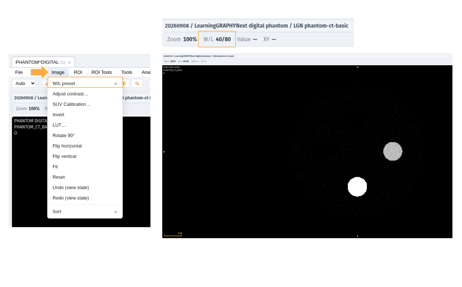Select Reset in the Image menu
This screenshot has height=287, width=462.
coord(85,177)
